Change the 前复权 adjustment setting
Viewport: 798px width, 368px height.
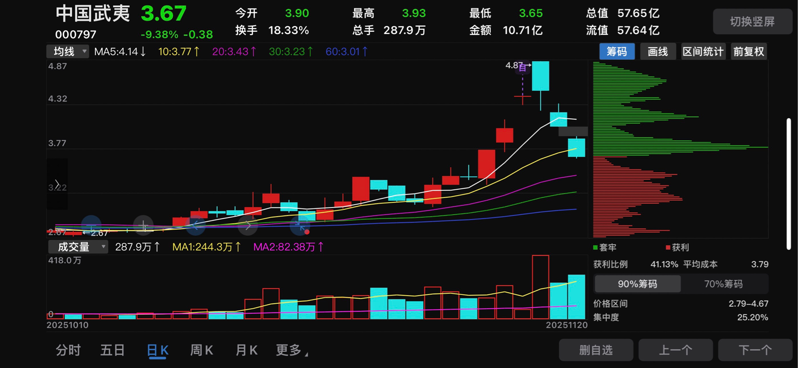(749, 52)
